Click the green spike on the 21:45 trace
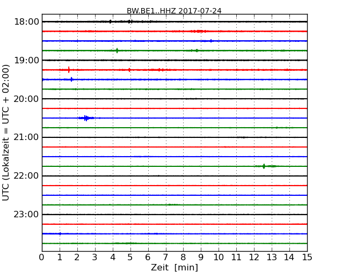349x279 pixels. (x=264, y=166)
